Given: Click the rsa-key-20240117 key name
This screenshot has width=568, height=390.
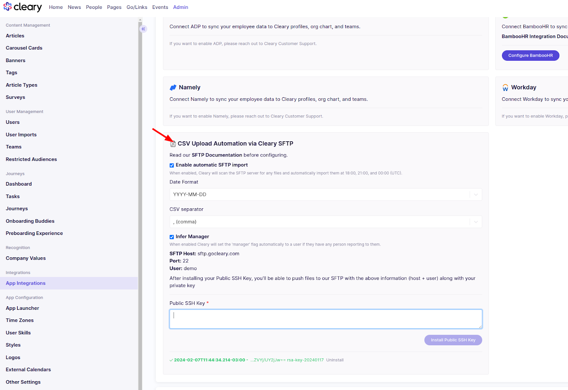Looking at the screenshot, I should 305,360.
